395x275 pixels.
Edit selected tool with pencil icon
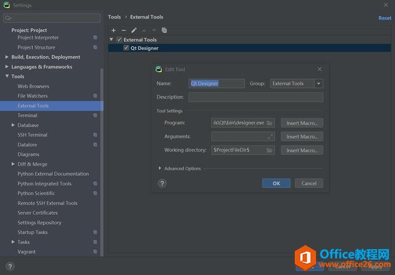134,30
